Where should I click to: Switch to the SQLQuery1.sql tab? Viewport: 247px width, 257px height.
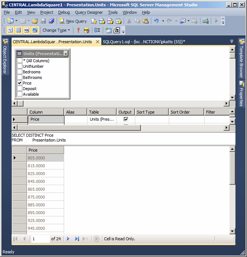144,42
